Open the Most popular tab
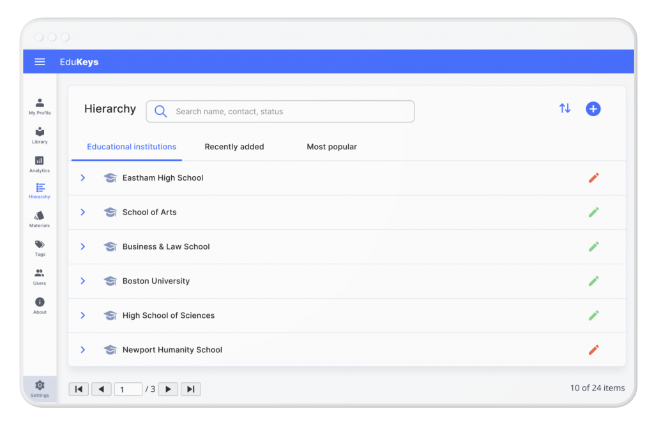 pyautogui.click(x=331, y=147)
